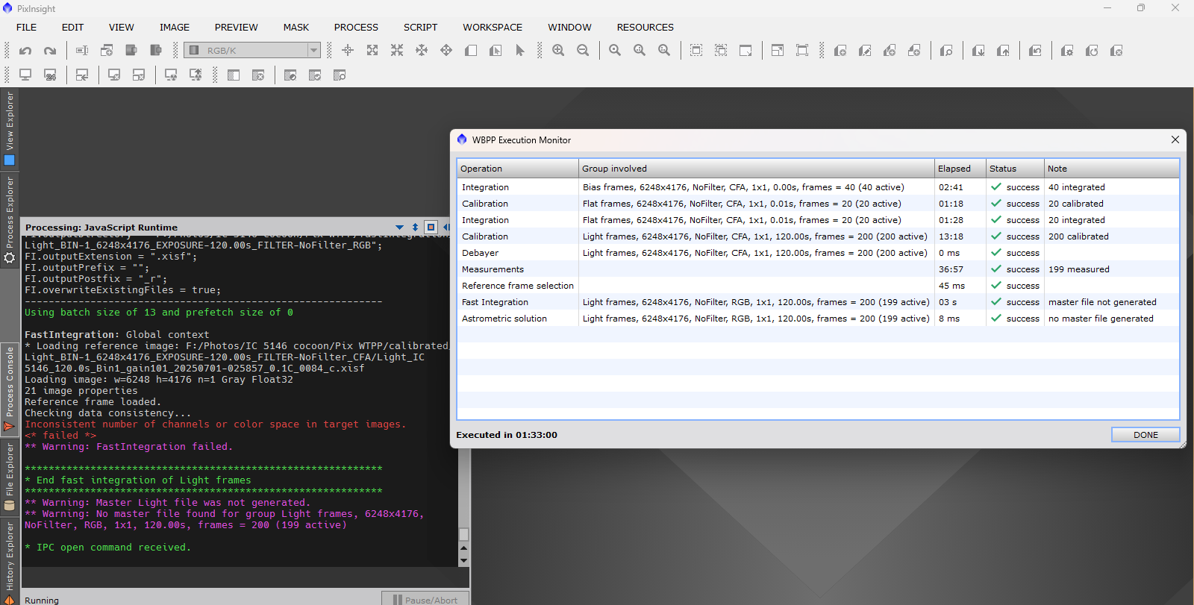Image resolution: width=1194 pixels, height=605 pixels.
Task: Select the Zoom Out magnifier tool
Action: click(x=583, y=51)
